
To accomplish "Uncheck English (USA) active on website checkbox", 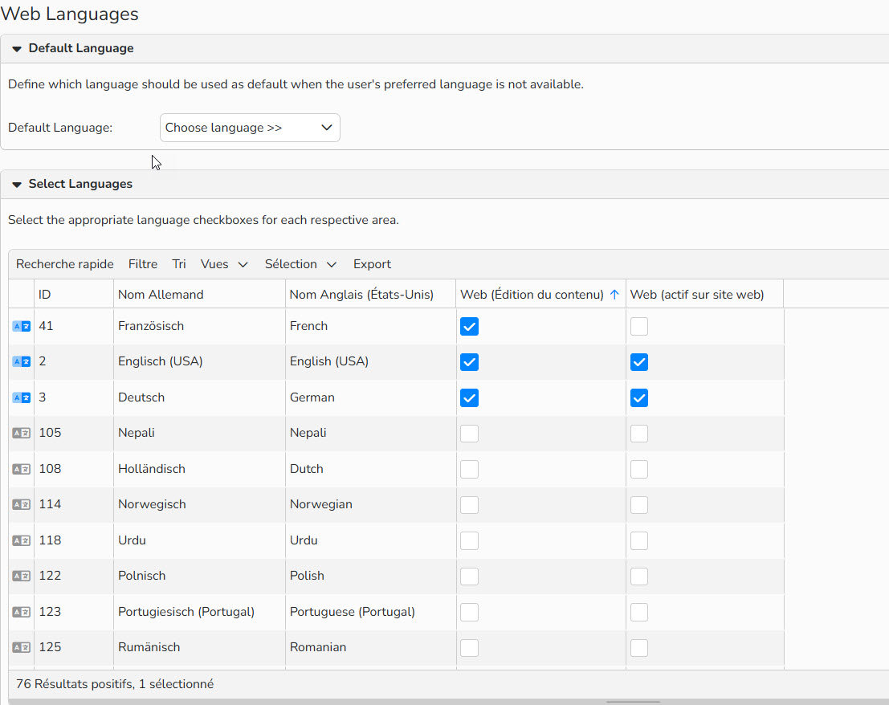I will (639, 362).
